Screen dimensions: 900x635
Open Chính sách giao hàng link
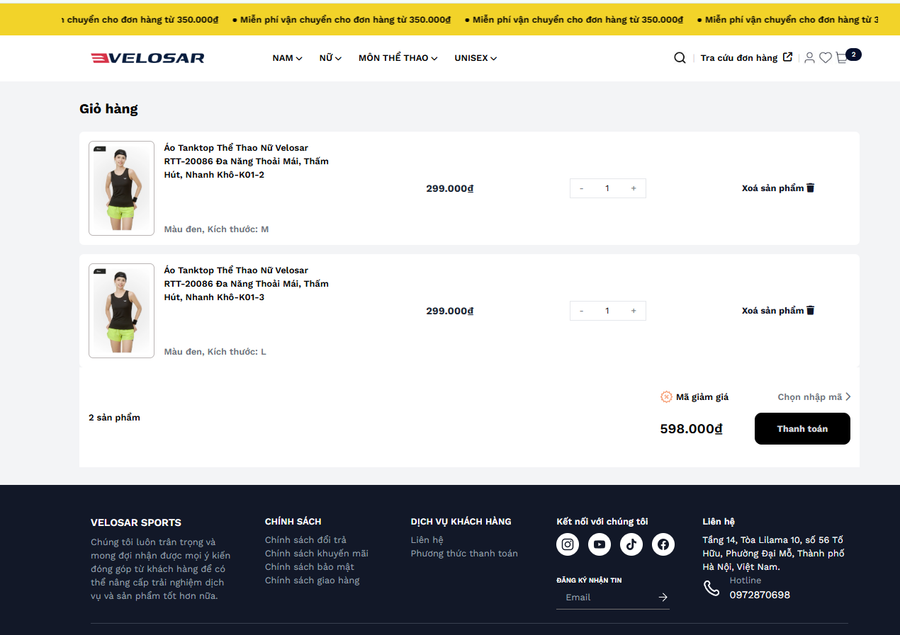(313, 580)
